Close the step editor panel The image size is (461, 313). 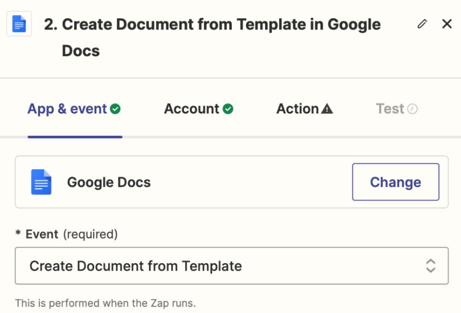(x=447, y=24)
